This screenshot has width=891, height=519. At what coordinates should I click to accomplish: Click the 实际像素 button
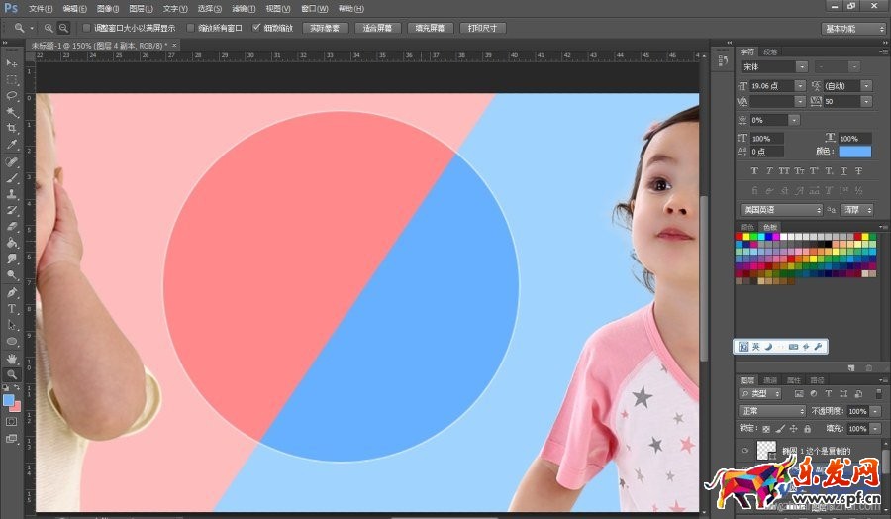(x=325, y=28)
